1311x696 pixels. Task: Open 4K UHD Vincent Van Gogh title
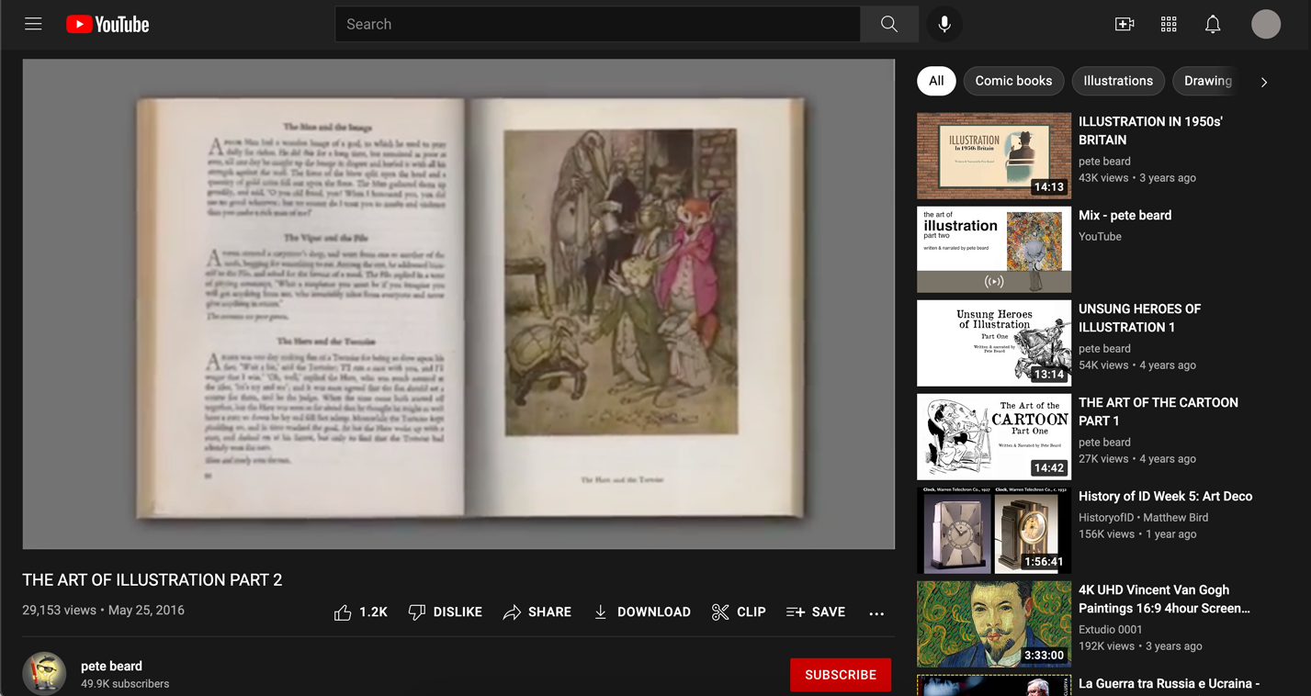coord(1164,599)
